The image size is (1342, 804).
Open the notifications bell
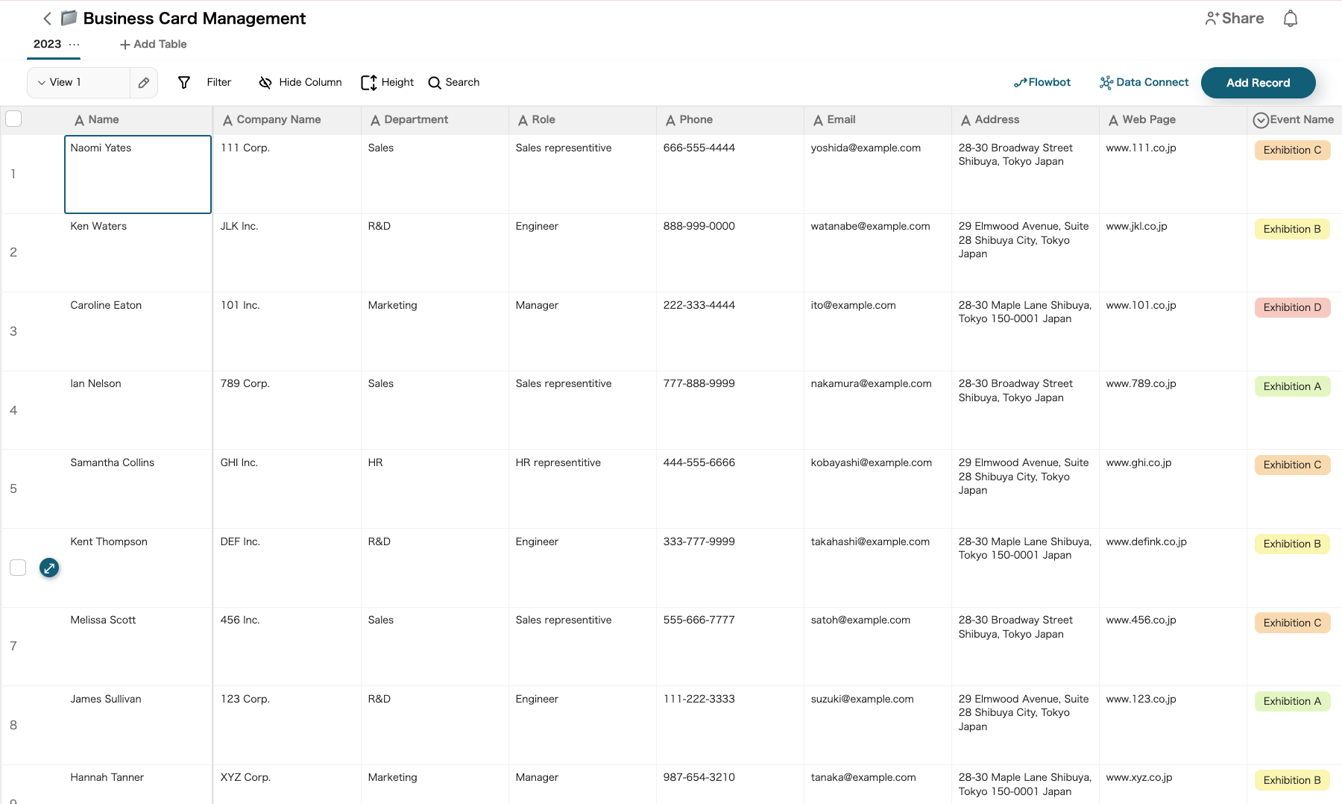tap(1290, 19)
